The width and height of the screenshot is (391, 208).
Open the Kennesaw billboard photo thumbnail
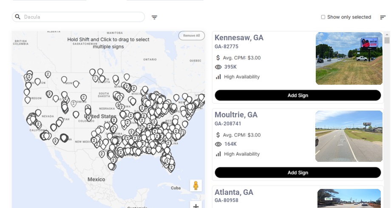pyautogui.click(x=349, y=58)
